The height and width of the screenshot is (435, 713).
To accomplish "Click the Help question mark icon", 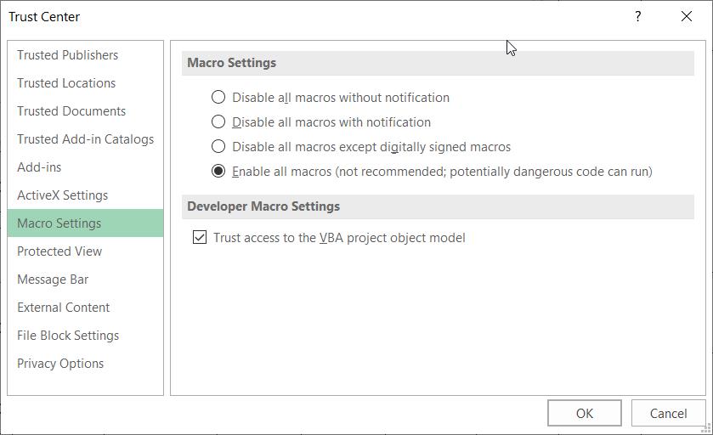I will (x=638, y=16).
